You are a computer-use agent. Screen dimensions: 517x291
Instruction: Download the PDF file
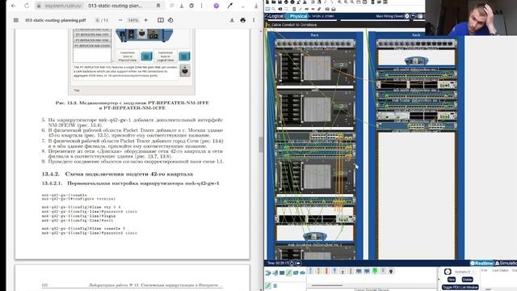tap(232, 20)
